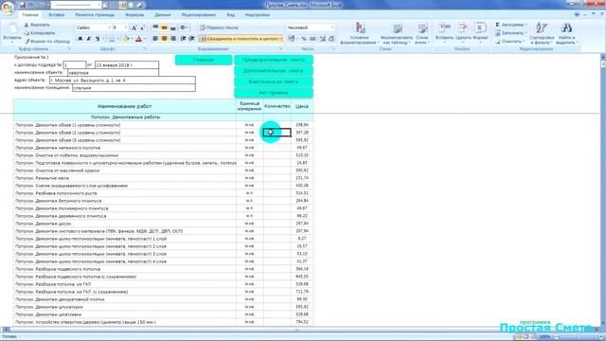This screenshot has width=606, height=341.
Task: Click the Акт приемки button
Action: (274, 93)
